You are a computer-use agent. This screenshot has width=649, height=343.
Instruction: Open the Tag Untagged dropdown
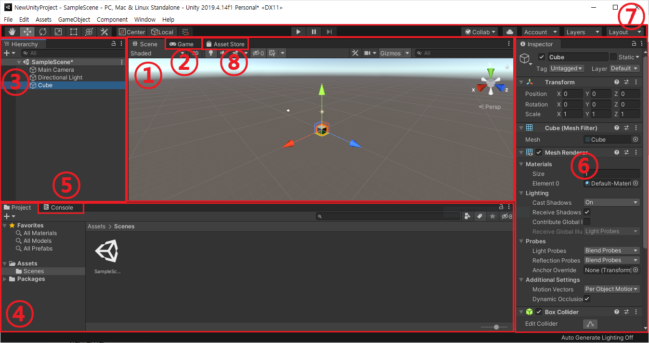coord(567,68)
